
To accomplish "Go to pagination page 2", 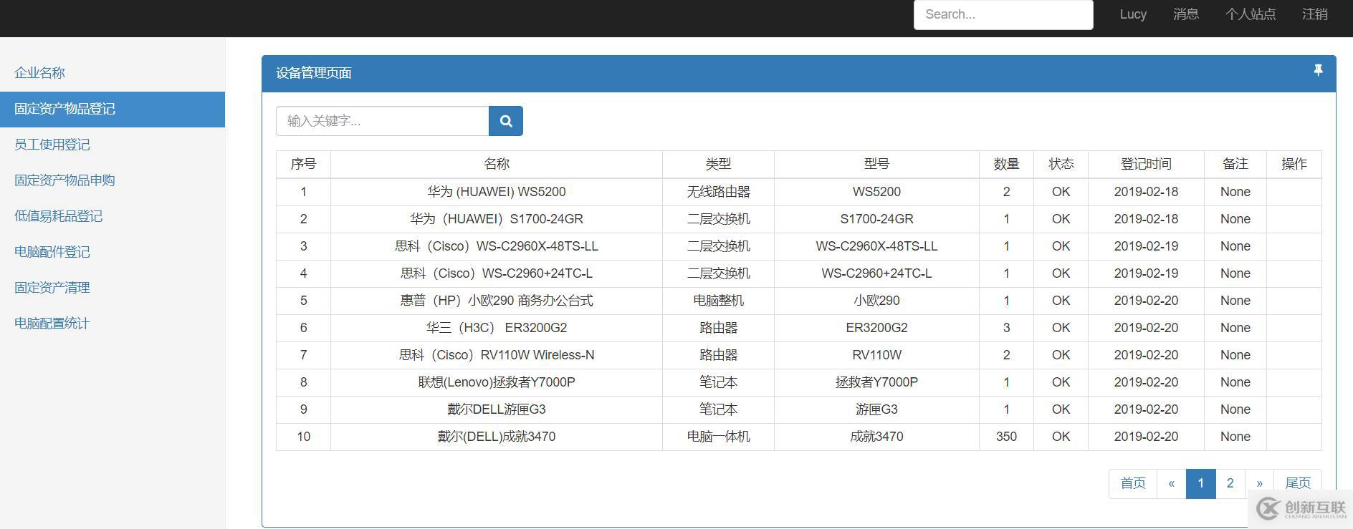I will pyautogui.click(x=1230, y=483).
